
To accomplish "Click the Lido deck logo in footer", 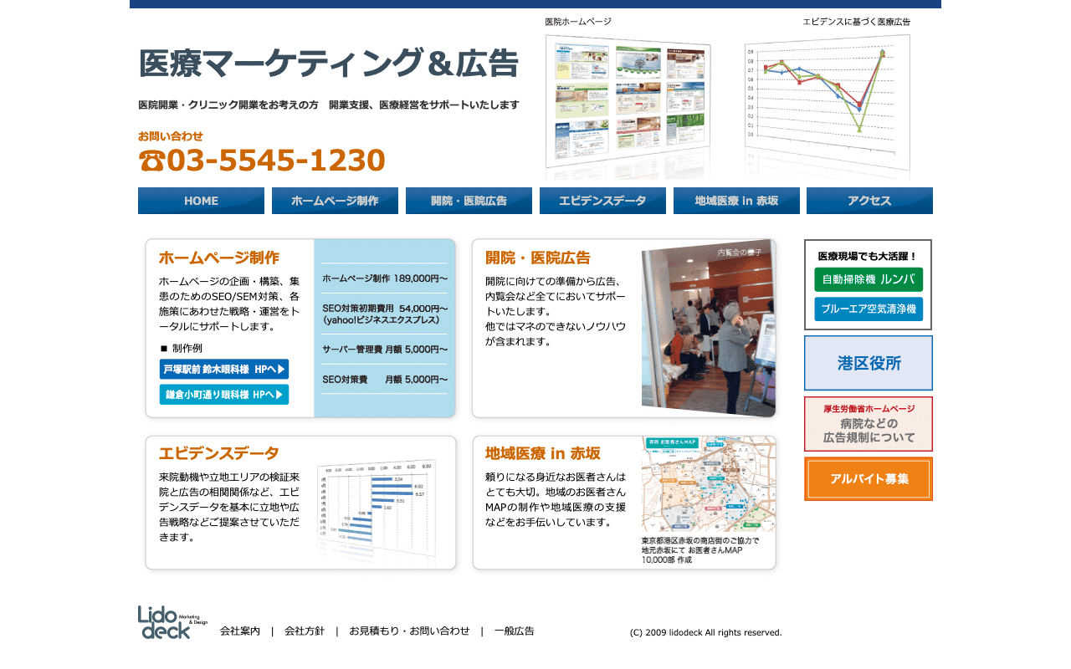I will [x=172, y=622].
